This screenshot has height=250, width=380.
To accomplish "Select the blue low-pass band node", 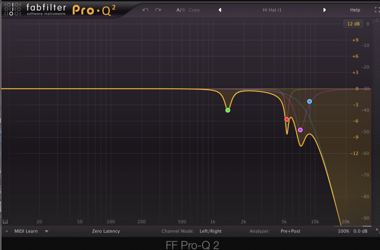I will coord(310,102).
